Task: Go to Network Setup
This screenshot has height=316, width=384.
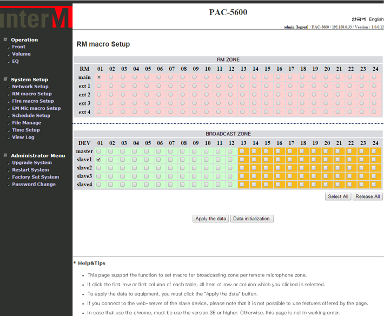Action: pos(30,87)
